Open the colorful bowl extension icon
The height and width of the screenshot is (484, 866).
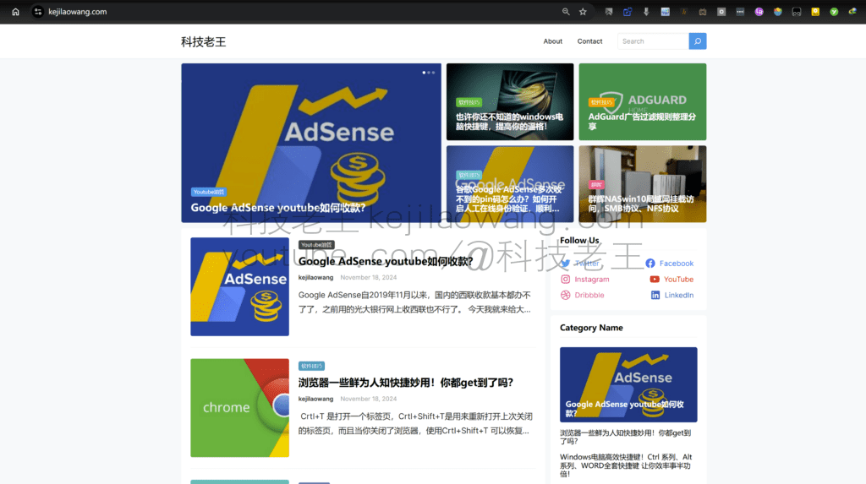click(x=778, y=12)
